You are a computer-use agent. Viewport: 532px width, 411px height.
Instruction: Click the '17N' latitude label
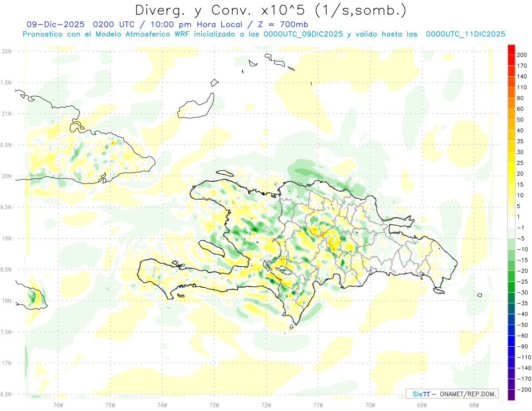point(7,363)
